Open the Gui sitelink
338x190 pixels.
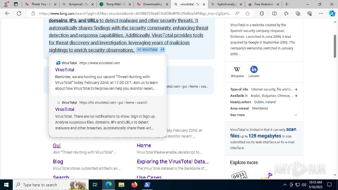57,145
